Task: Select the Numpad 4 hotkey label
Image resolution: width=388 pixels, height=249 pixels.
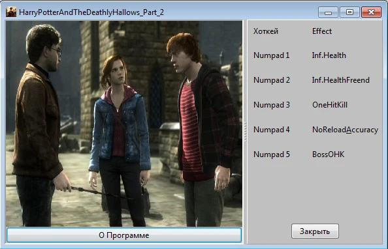Action: click(272, 130)
